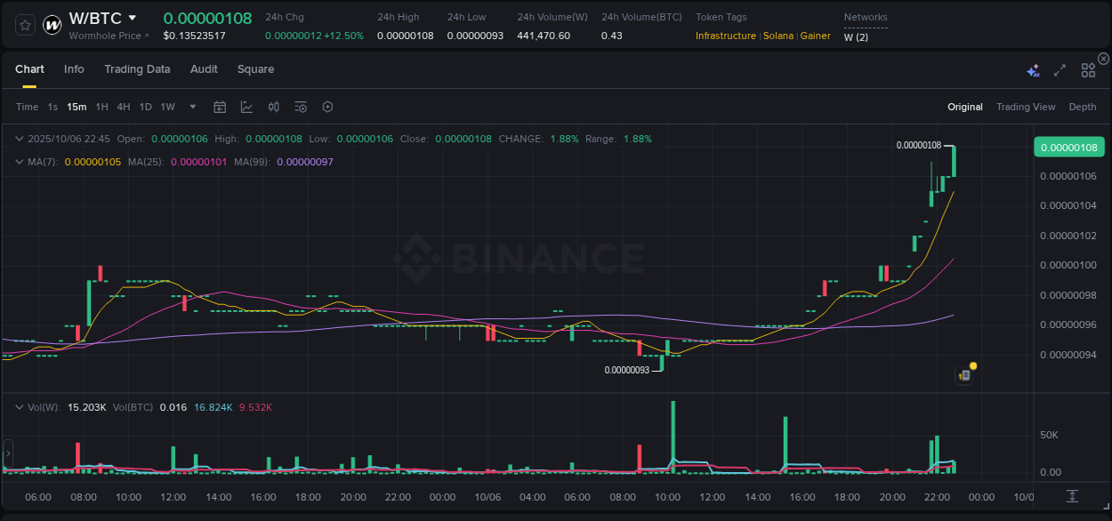The image size is (1112, 521).
Task: Open the widgets grid icon
Action: click(1088, 69)
